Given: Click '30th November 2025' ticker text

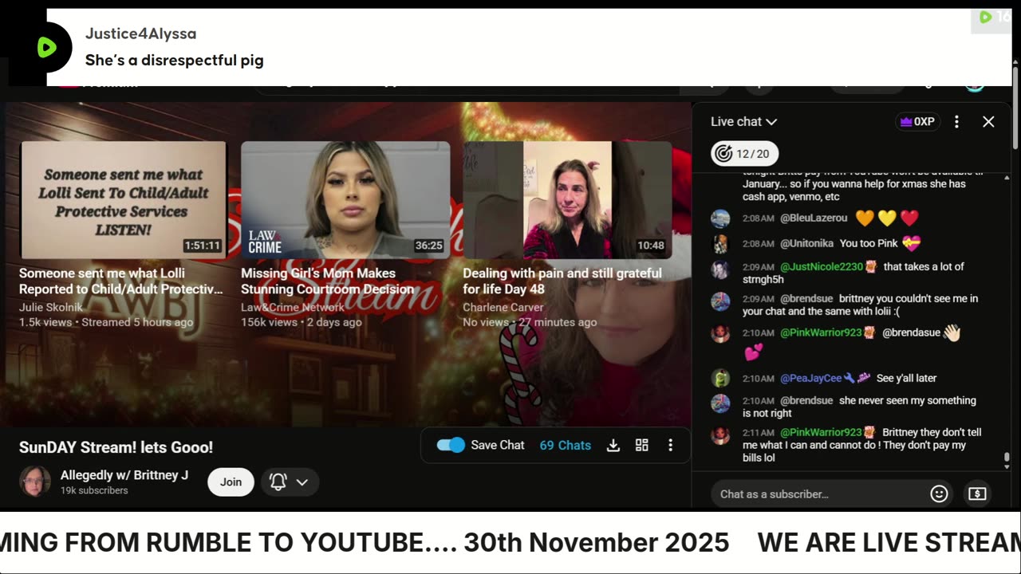Looking at the screenshot, I should click(x=596, y=542).
